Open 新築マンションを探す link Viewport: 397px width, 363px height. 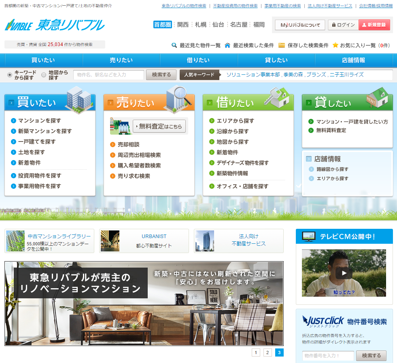click(45, 131)
